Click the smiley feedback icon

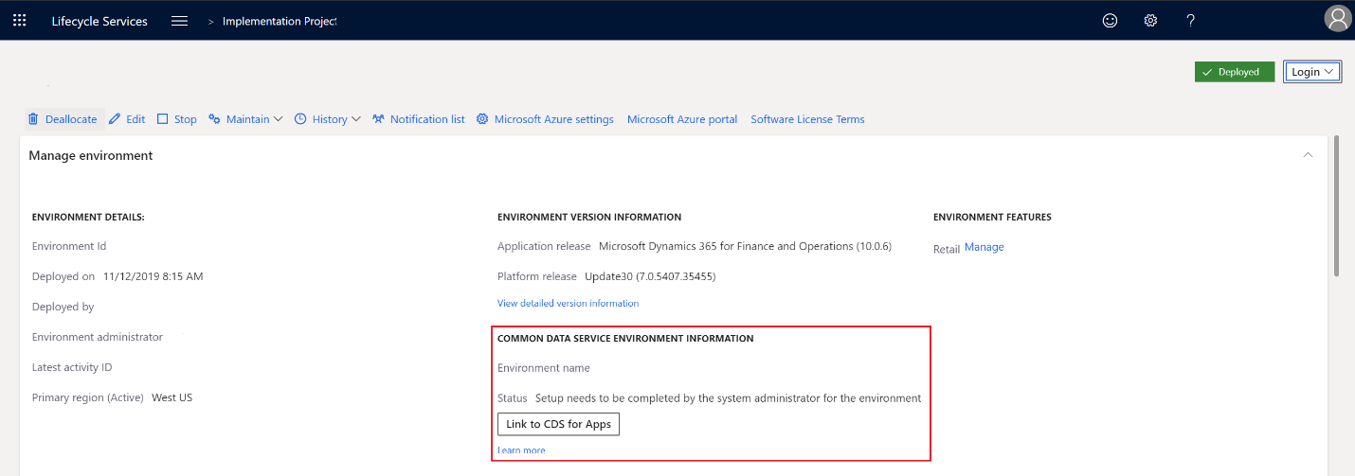point(1110,20)
